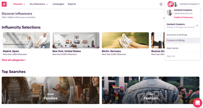Click the Top Searches heading

[14, 72]
